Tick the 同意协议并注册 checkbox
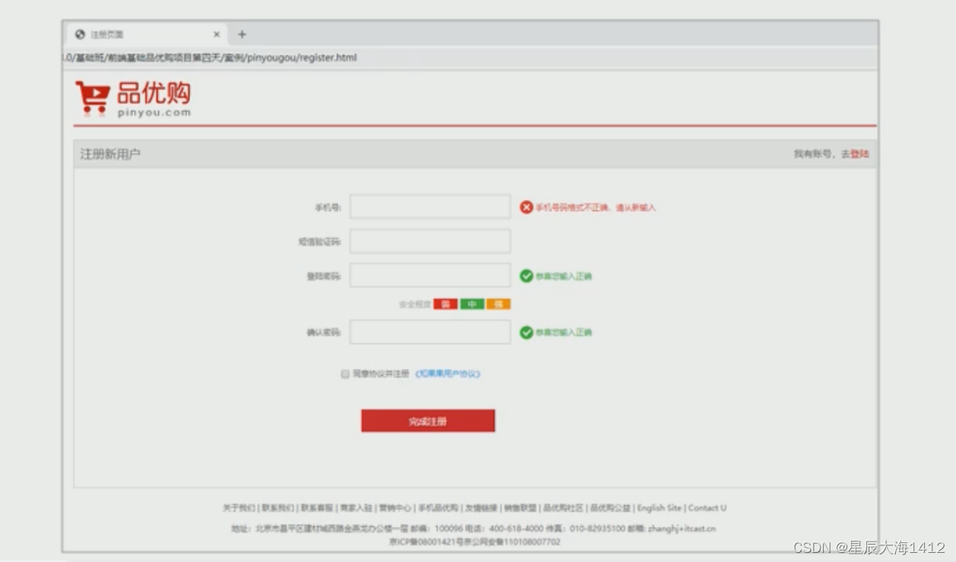The image size is (956, 562). click(x=345, y=374)
